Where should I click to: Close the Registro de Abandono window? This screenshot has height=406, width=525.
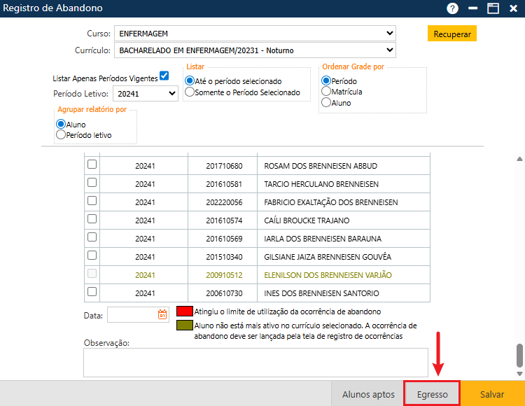[x=513, y=8]
